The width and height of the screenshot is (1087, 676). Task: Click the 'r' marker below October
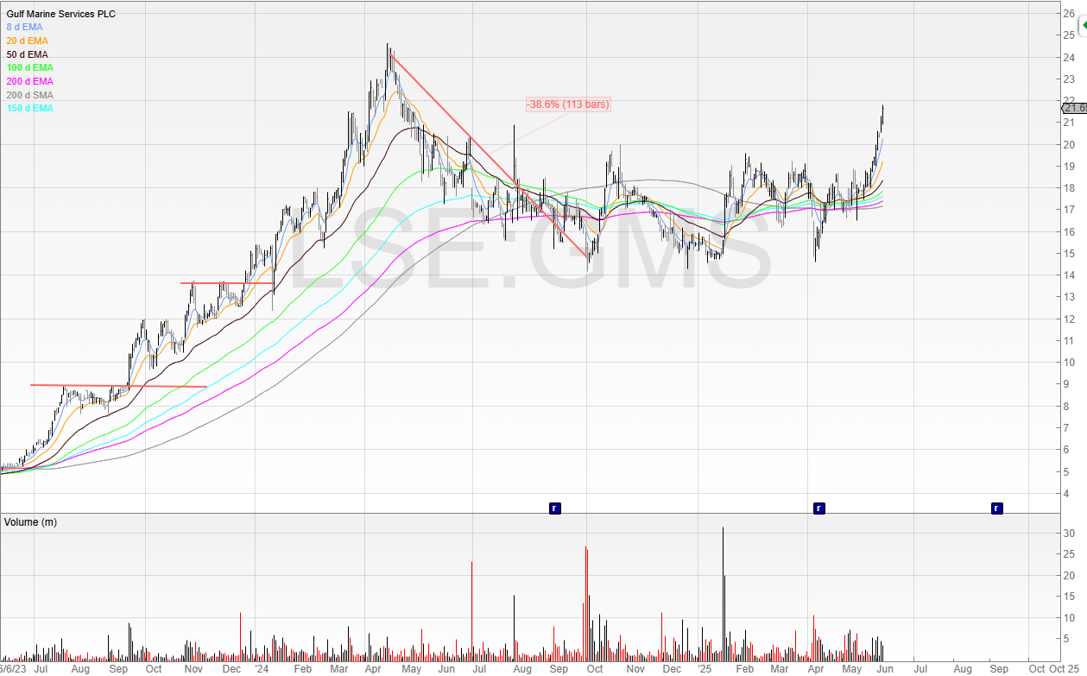[x=555, y=508]
